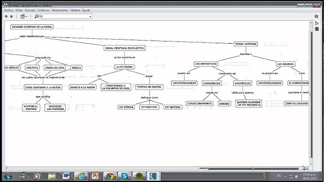Image resolution: width=324 pixels, height=182 pixels.
Task: Select the CORRESPONDE A LA VOLUNTAD DE DIOS node
Action: [116, 87]
